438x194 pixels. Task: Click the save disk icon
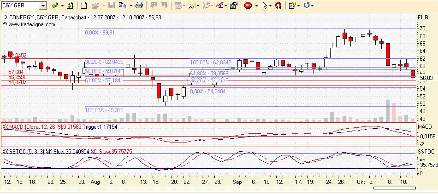(x=111, y=6)
